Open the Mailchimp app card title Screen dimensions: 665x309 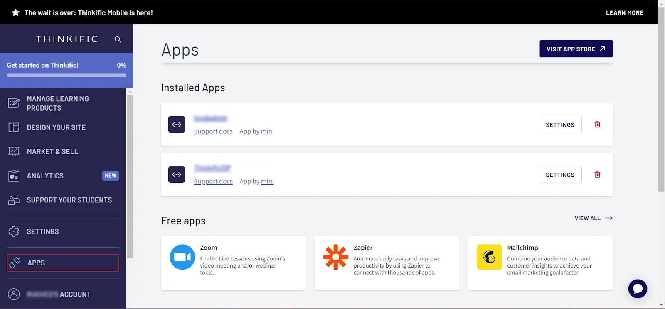point(522,248)
